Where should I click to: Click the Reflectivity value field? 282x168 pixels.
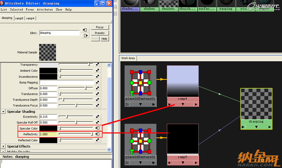coord(48,134)
